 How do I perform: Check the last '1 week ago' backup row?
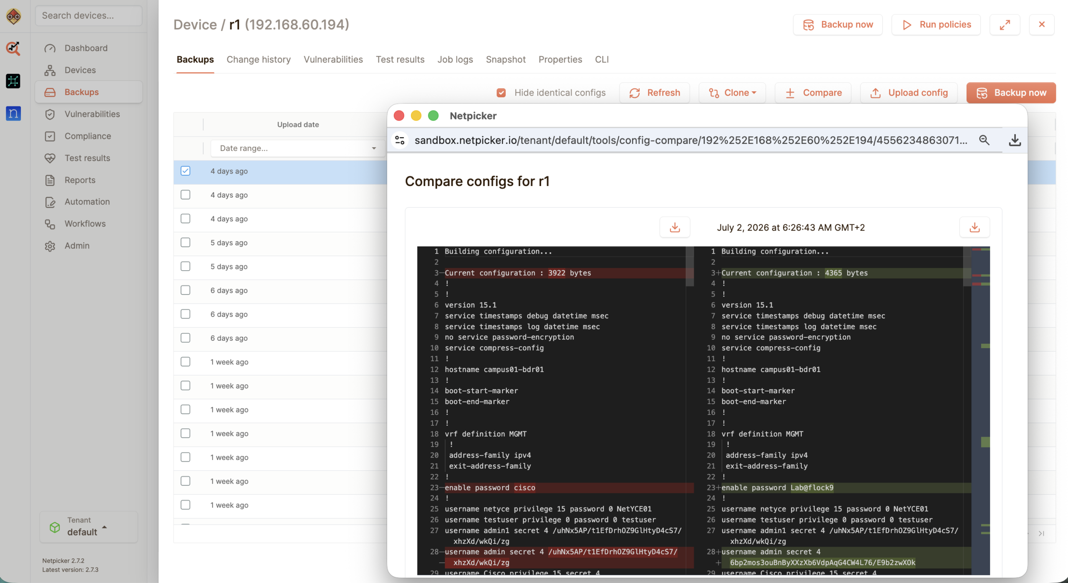tap(186, 505)
